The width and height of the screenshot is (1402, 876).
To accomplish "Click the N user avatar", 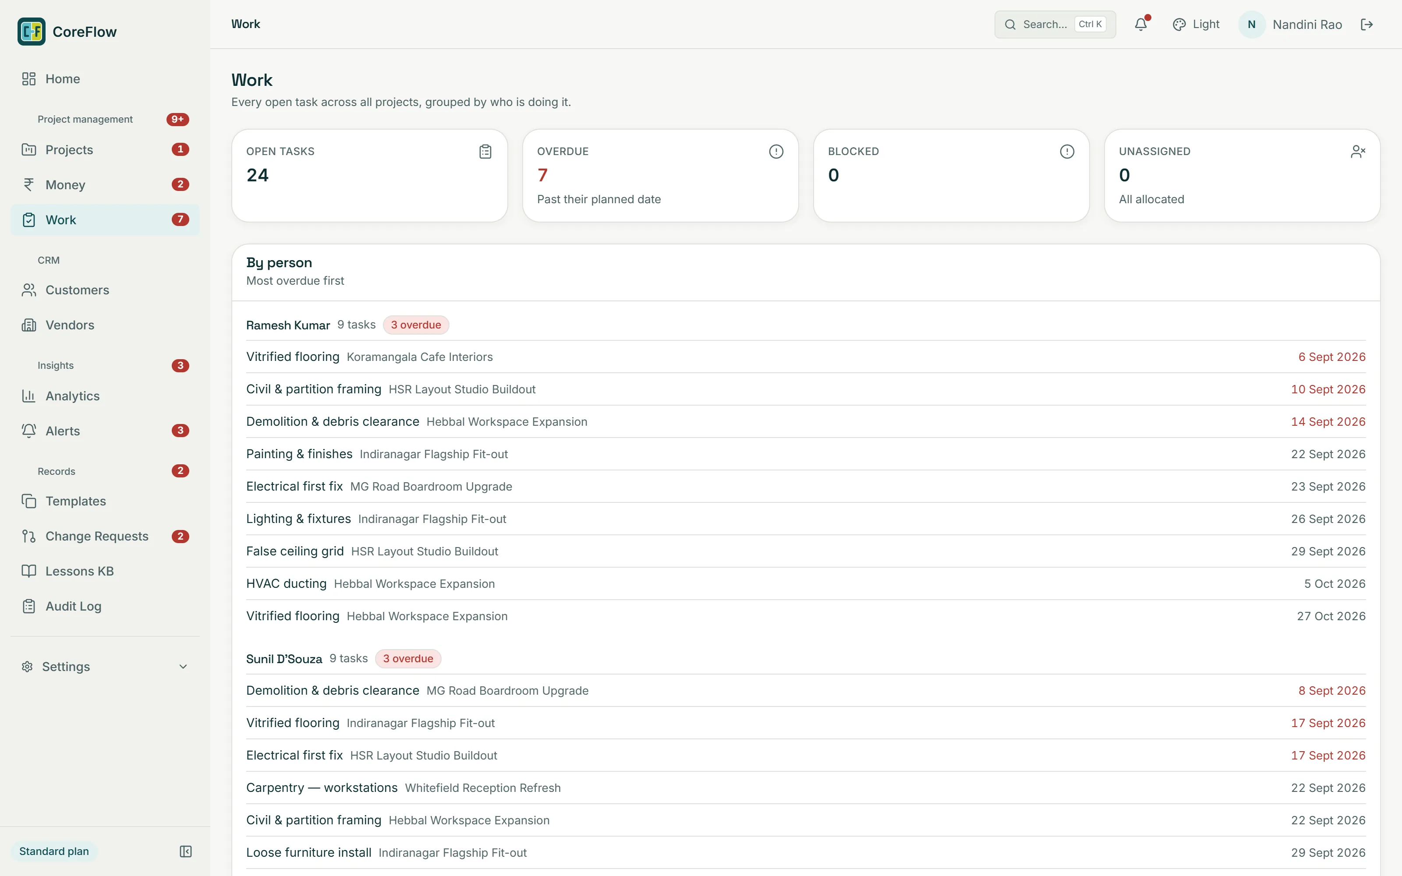I will pyautogui.click(x=1251, y=25).
